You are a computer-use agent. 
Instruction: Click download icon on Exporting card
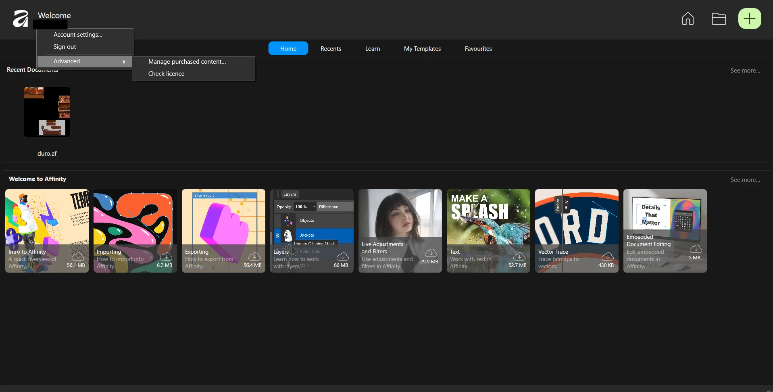click(254, 257)
